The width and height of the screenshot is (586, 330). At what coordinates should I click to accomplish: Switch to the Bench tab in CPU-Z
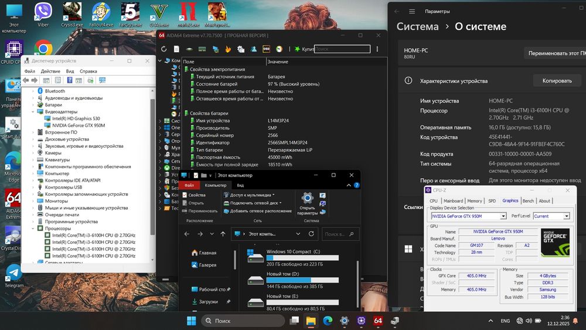(x=528, y=200)
